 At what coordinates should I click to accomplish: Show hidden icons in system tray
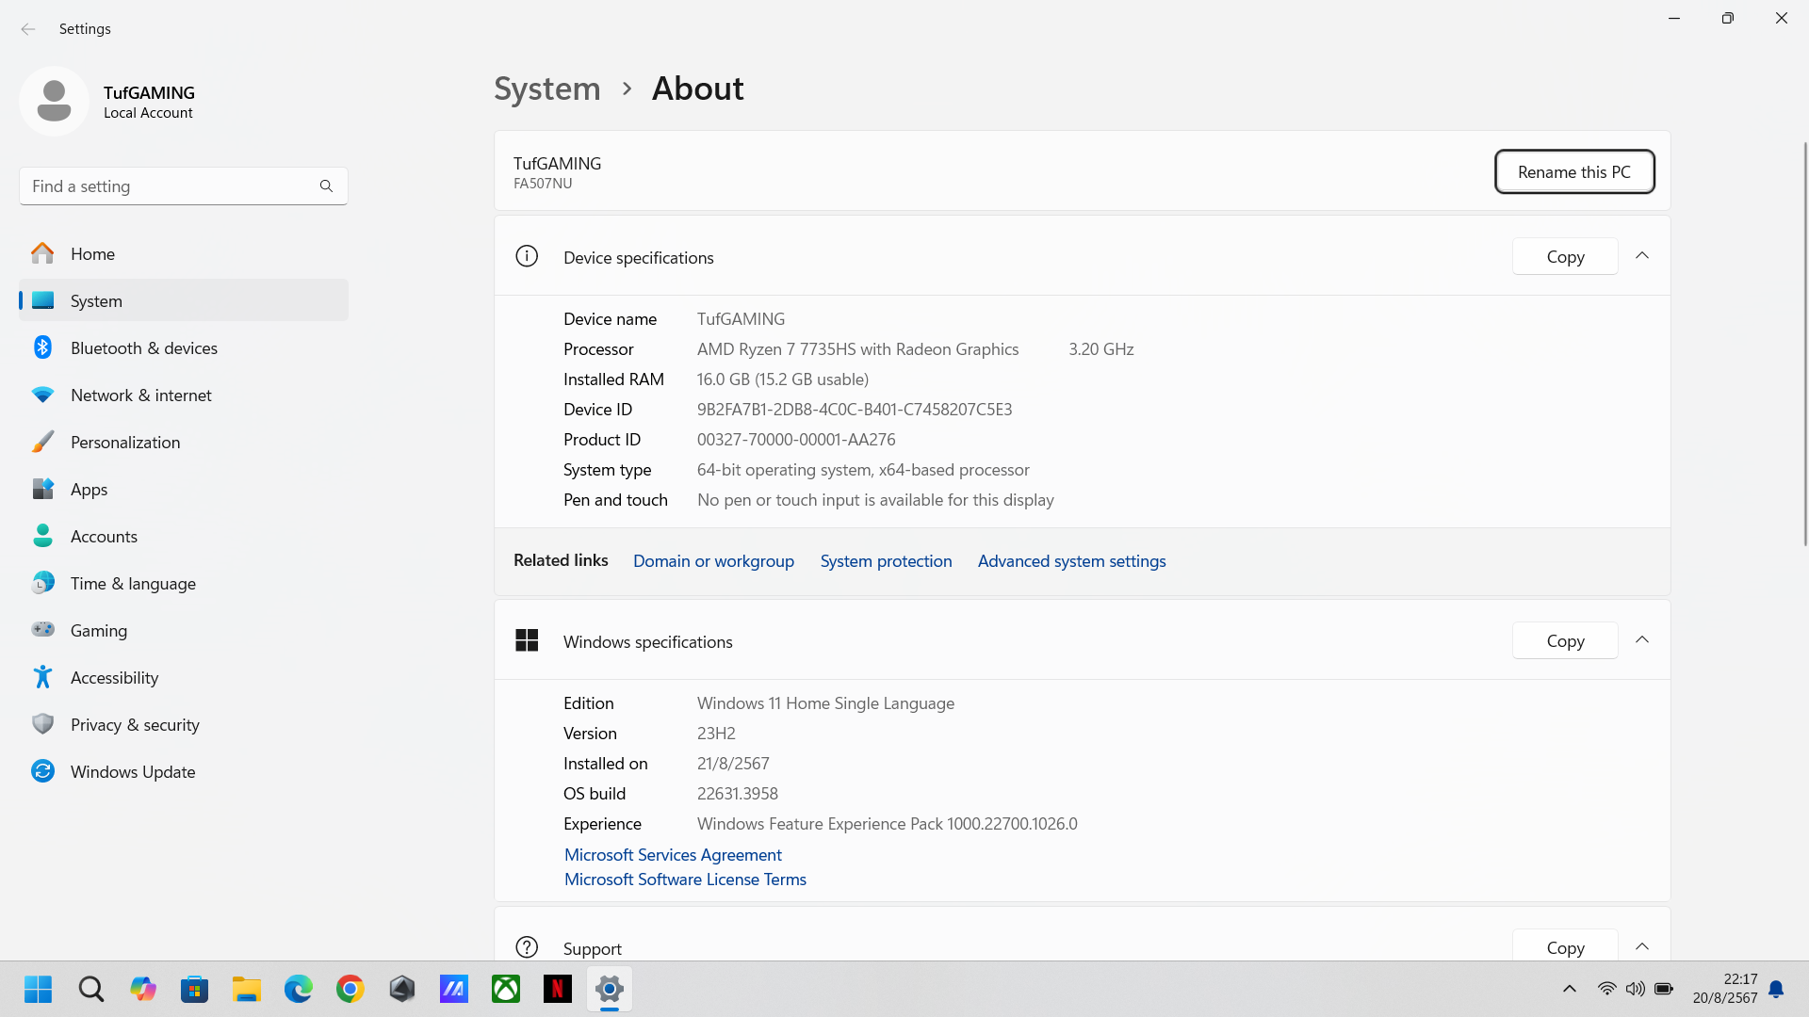[x=1570, y=989]
